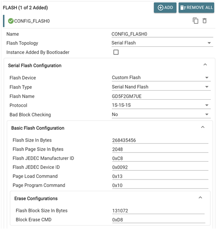Click the duplicate CONFIG_FLASH0 copy icon
Viewport: 217px width, 229px height.
click(196, 21)
